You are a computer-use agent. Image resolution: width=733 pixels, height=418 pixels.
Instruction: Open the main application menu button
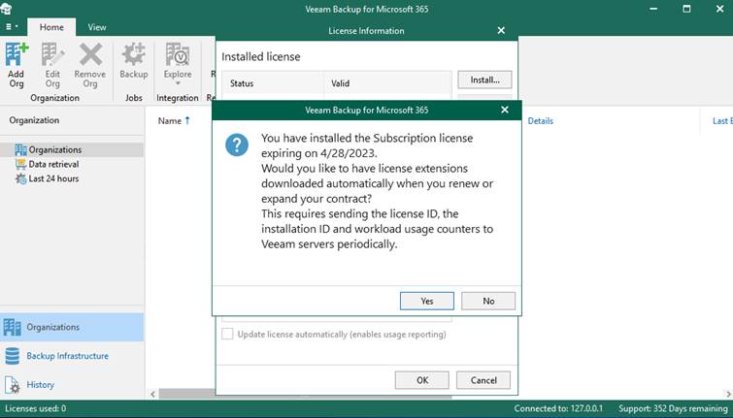coord(12,26)
